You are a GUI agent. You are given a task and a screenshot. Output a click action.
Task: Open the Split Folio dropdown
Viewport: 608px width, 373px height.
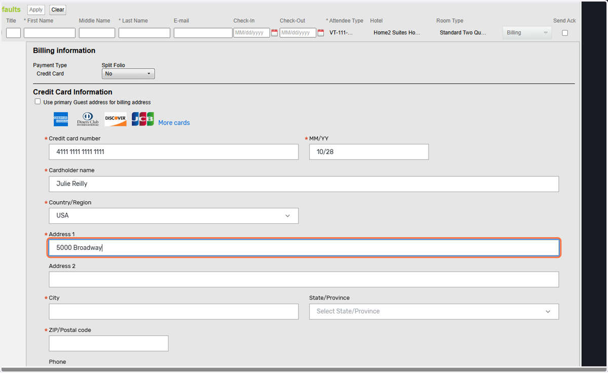[128, 73]
